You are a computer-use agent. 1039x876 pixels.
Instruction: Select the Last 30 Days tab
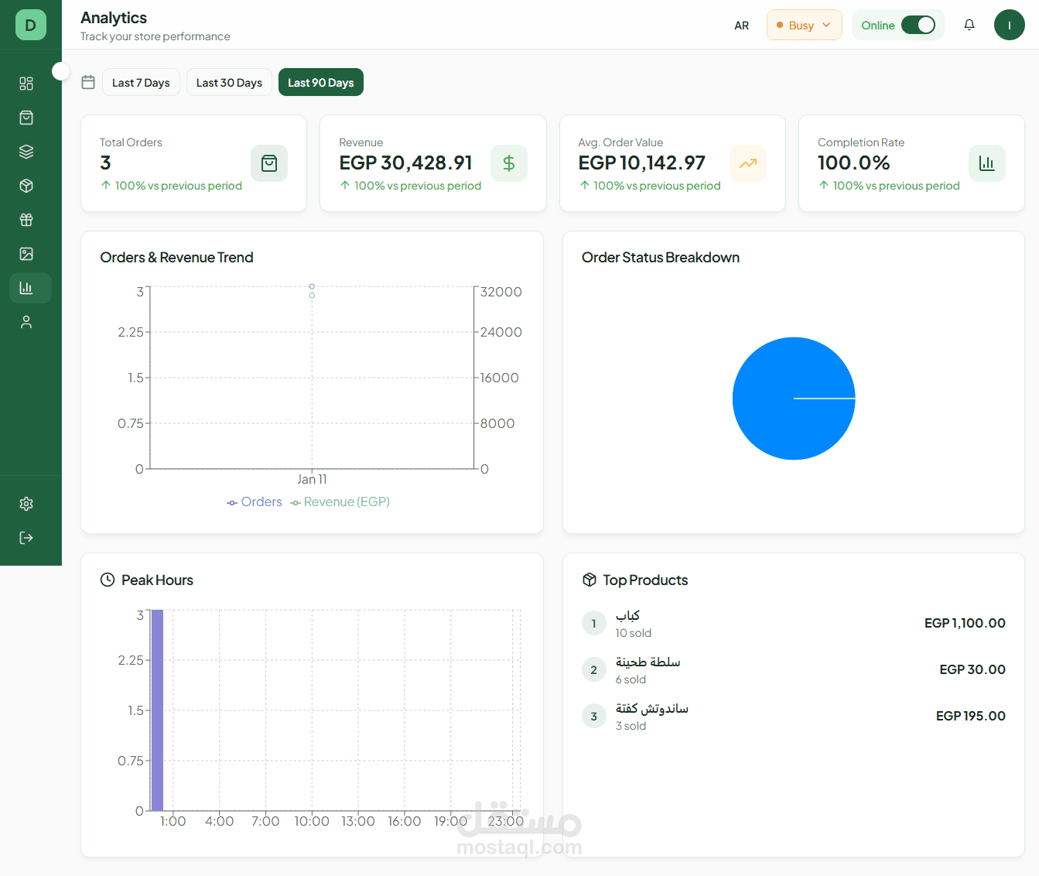[229, 82]
